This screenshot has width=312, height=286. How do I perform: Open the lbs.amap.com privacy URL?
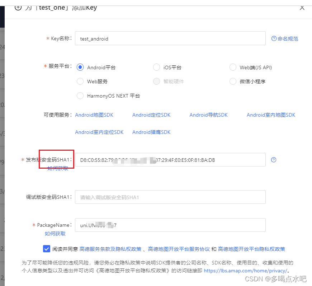tap(246, 271)
